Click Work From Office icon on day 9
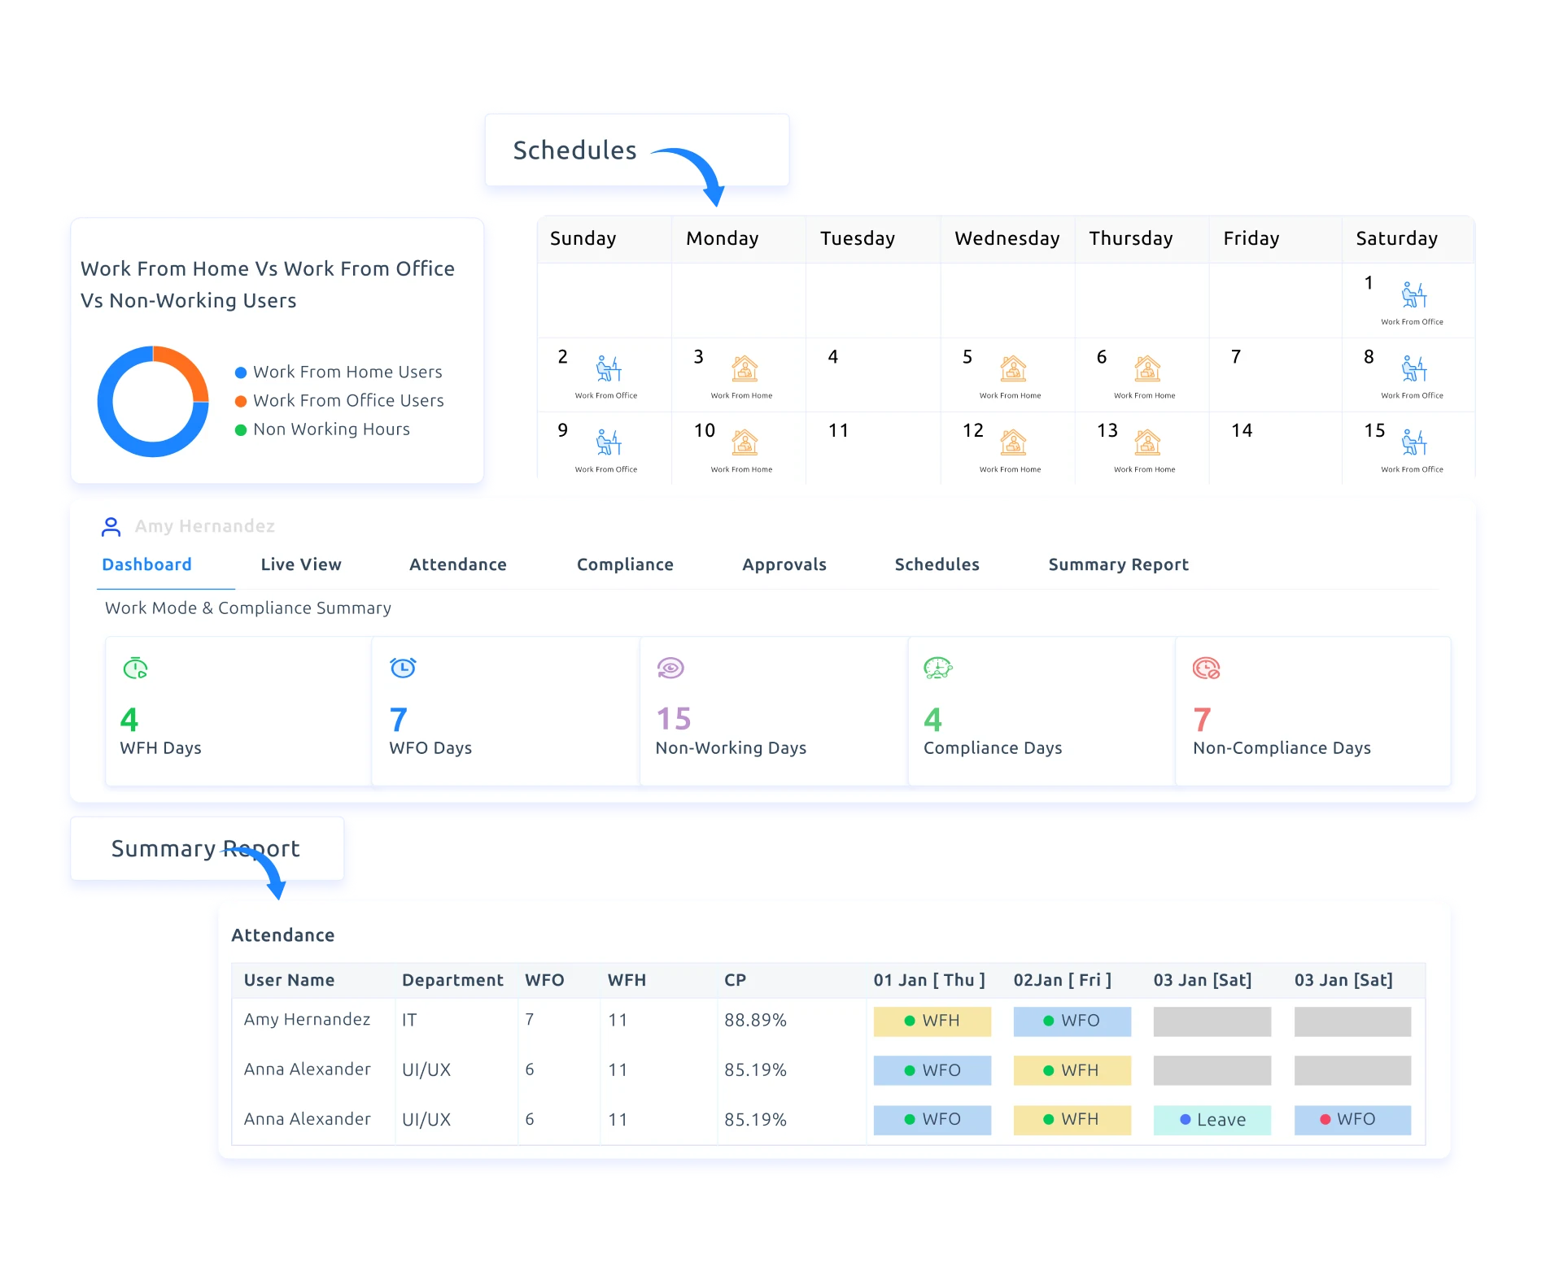Viewport: 1546px width, 1272px height. 609,443
